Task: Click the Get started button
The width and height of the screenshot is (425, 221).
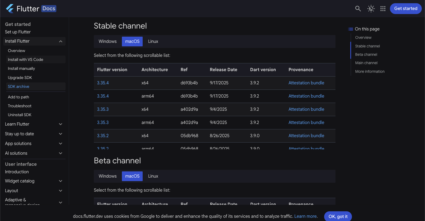Action: (405, 9)
